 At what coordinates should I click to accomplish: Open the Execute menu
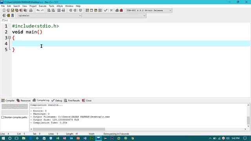coord(43,6)
